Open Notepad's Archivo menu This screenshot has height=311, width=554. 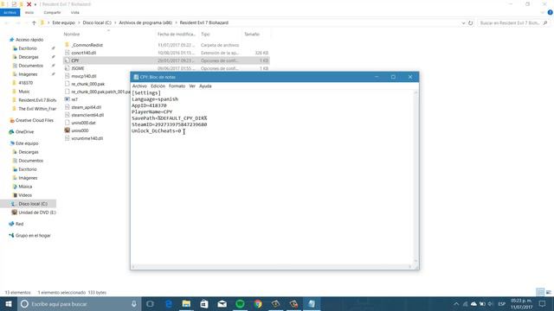(139, 86)
